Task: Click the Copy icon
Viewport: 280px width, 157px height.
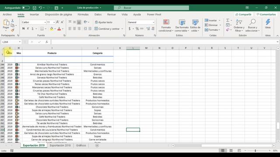Action: tap(12, 25)
